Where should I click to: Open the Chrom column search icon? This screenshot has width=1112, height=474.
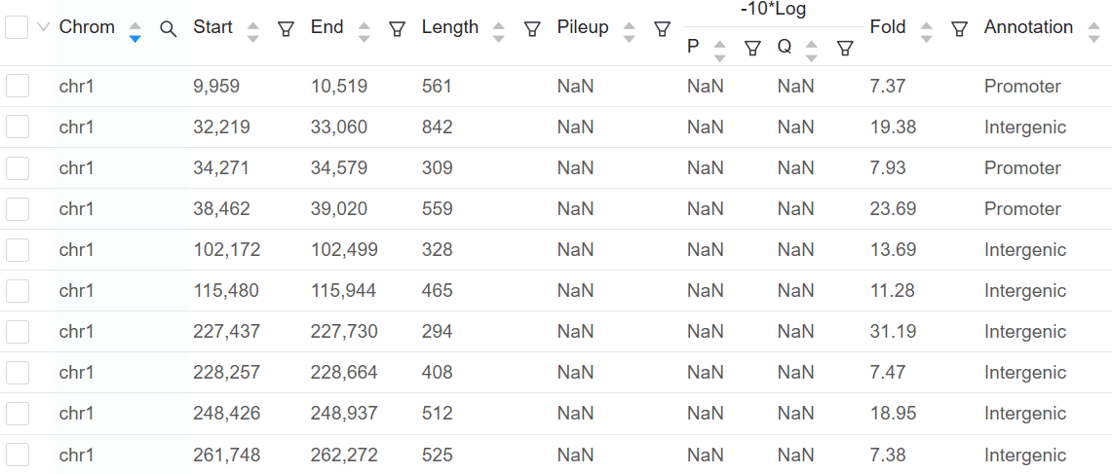coord(168,29)
